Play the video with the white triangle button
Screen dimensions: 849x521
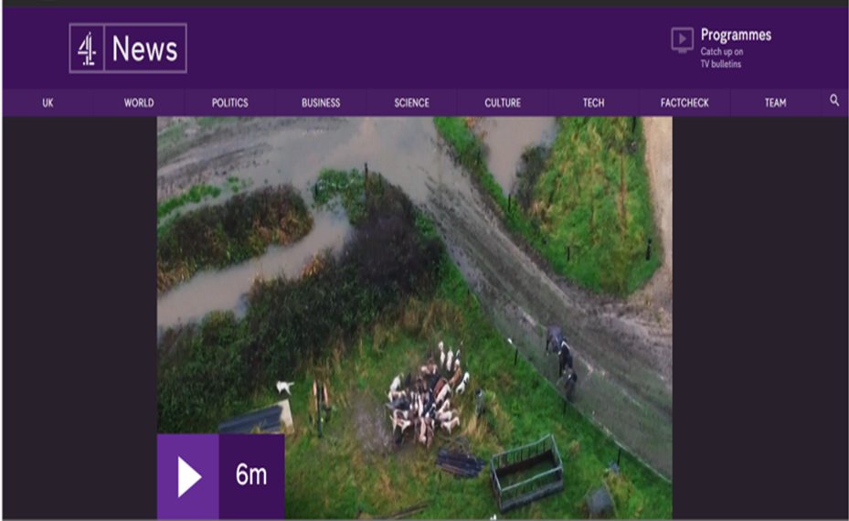[188, 477]
